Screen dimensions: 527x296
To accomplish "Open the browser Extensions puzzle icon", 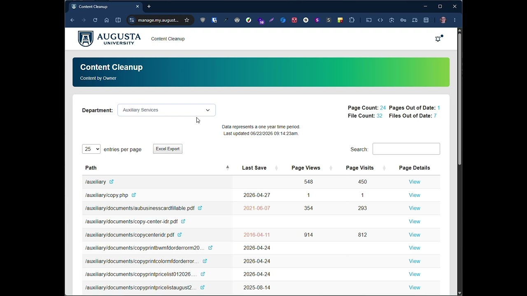I will click(352, 20).
